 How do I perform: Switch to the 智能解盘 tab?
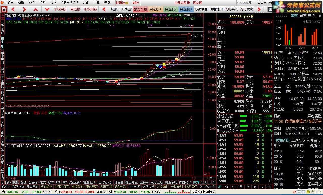[314, 140]
